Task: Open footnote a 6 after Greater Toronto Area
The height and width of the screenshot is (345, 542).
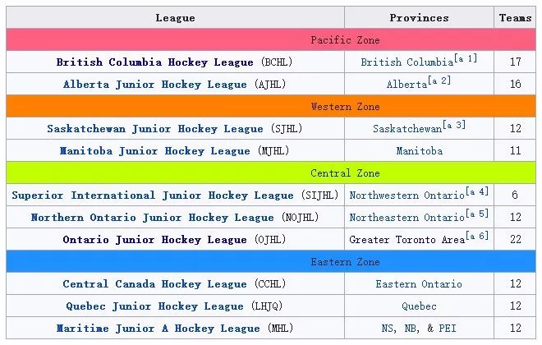Action: [478, 236]
